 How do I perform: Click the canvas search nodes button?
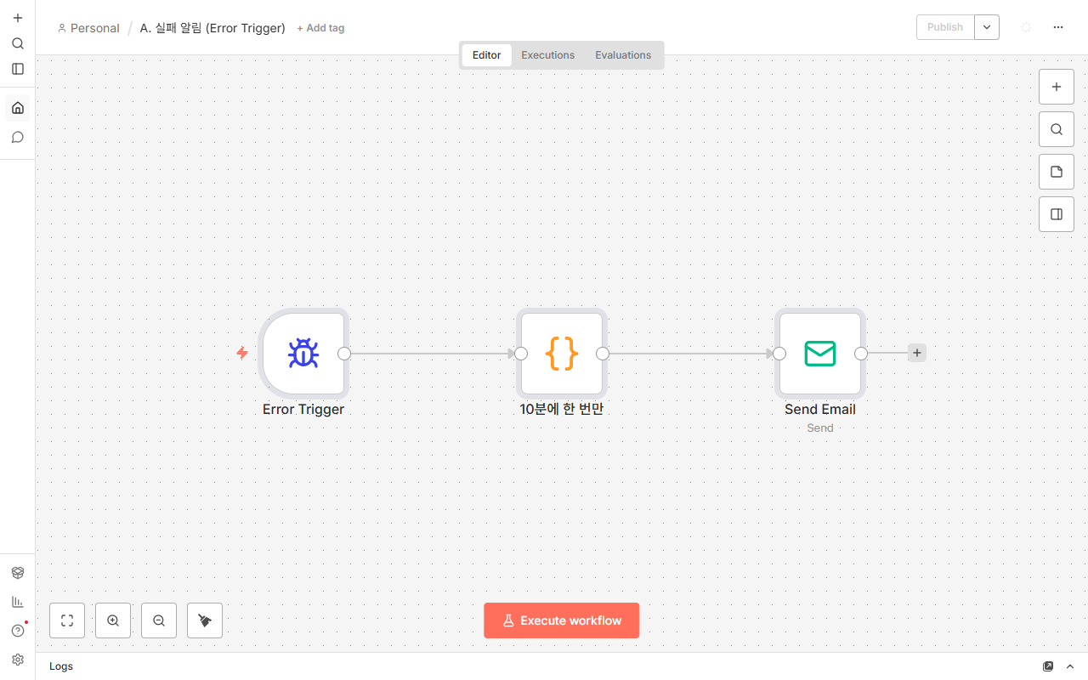coord(1057,129)
